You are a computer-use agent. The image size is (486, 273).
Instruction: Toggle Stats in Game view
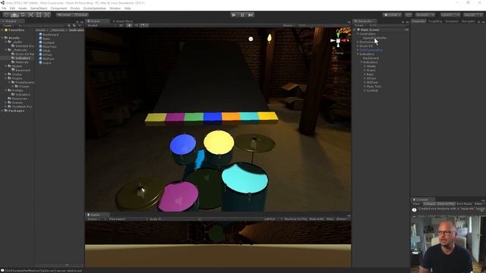330,219
